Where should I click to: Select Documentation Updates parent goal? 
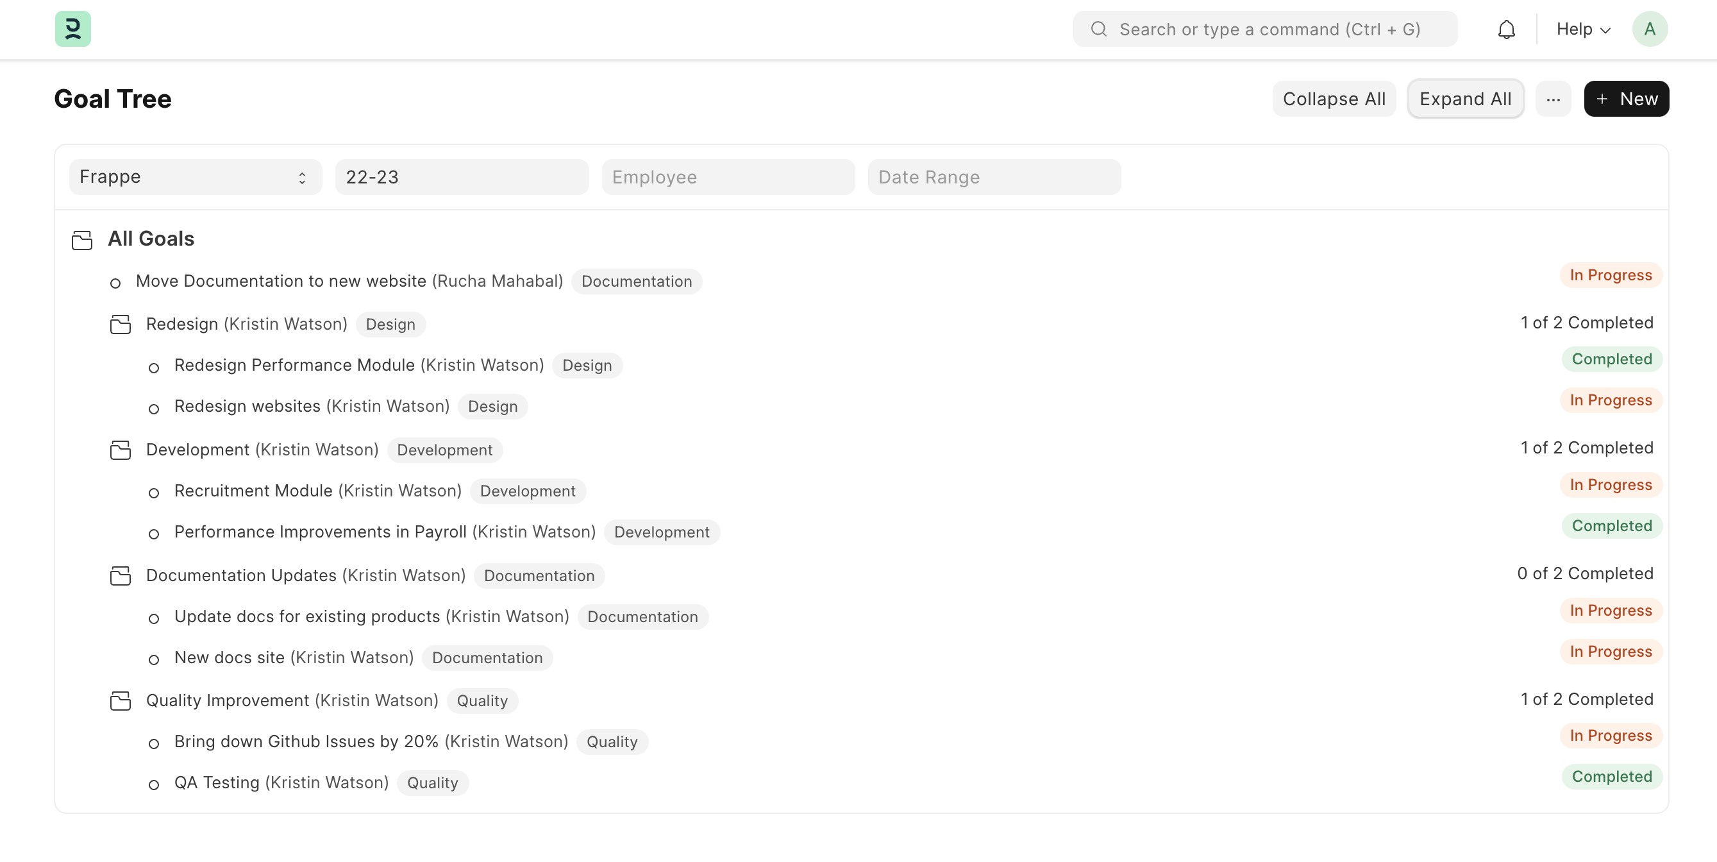[x=306, y=575]
